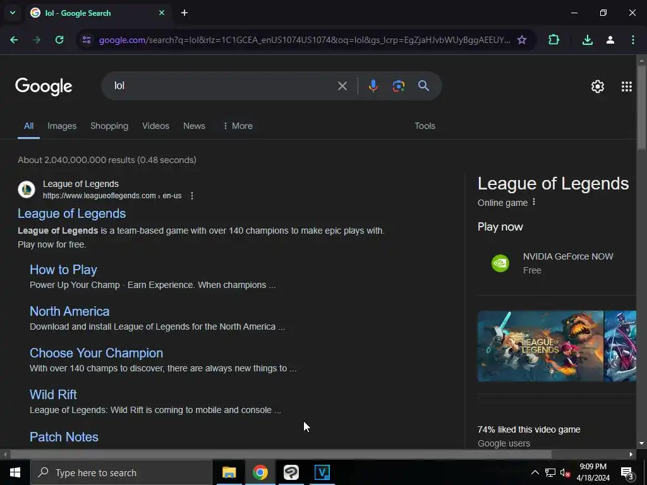
Task: Open the Chrome three-dot menu
Action: 633,40
